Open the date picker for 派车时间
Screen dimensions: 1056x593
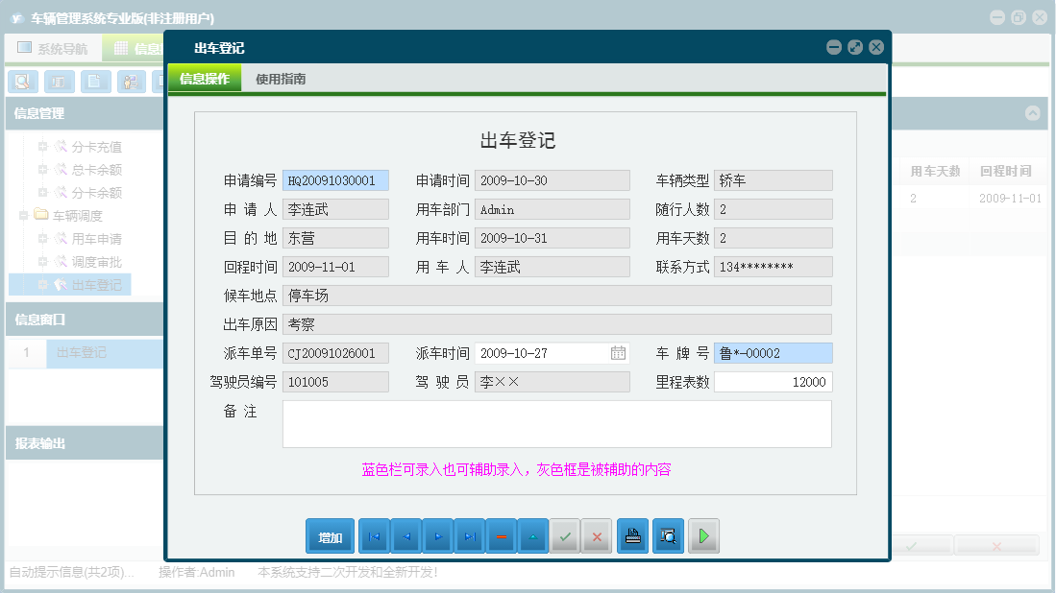(620, 352)
